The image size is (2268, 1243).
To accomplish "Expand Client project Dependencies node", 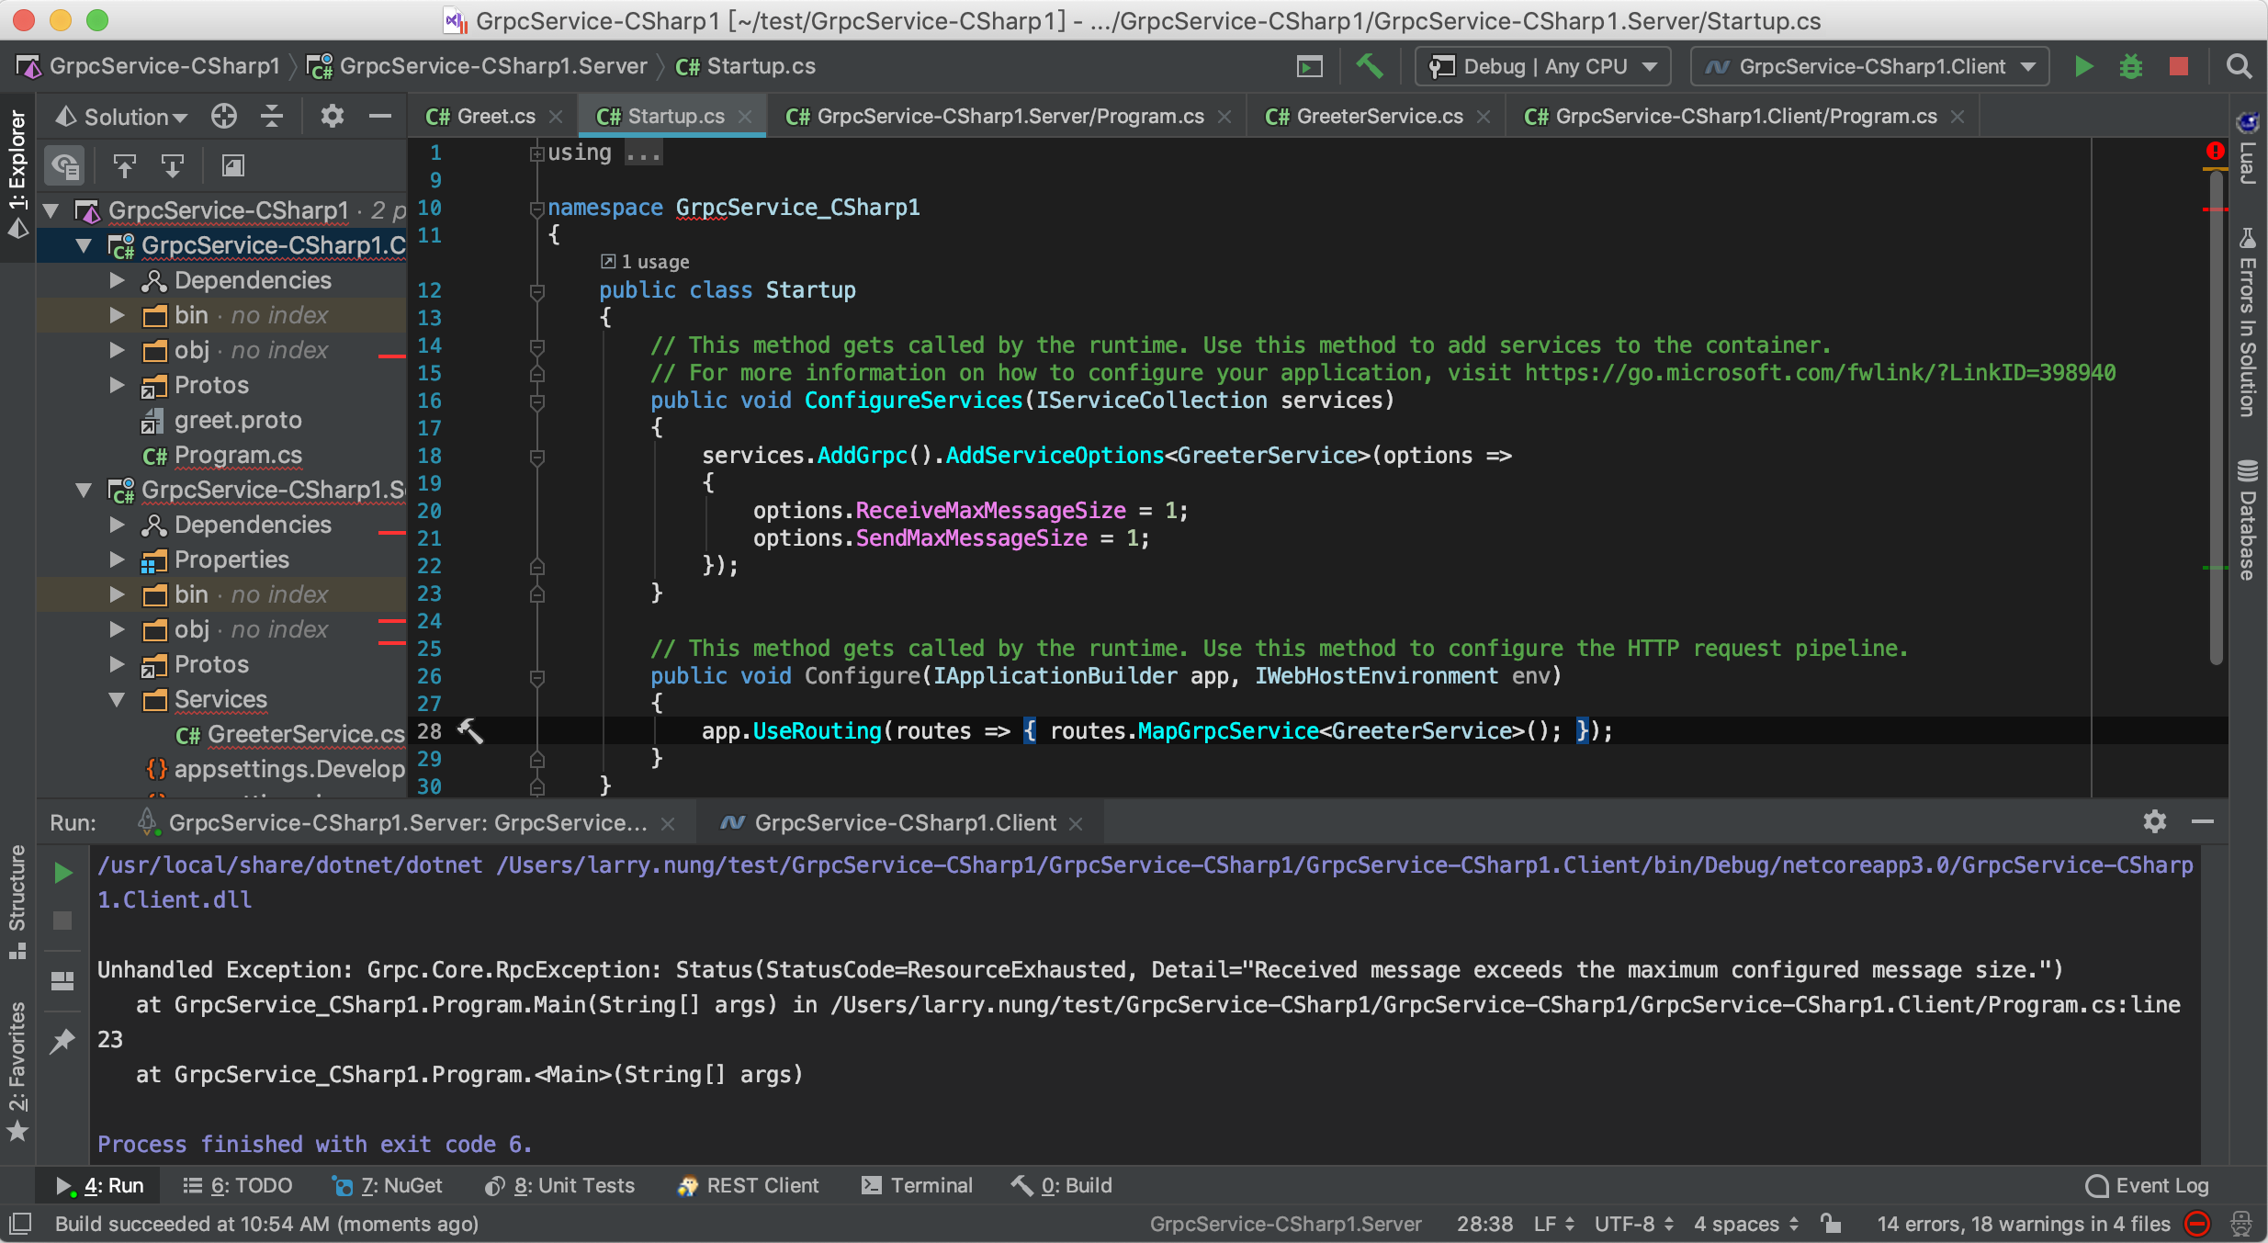I will tap(117, 281).
